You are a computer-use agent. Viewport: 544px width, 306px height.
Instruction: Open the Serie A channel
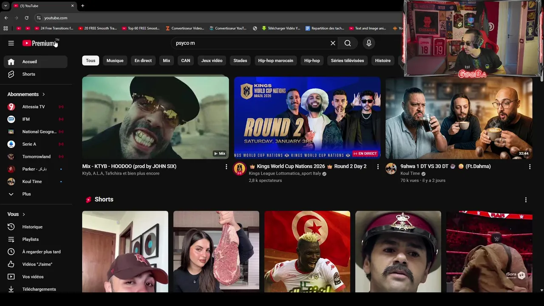point(36,144)
